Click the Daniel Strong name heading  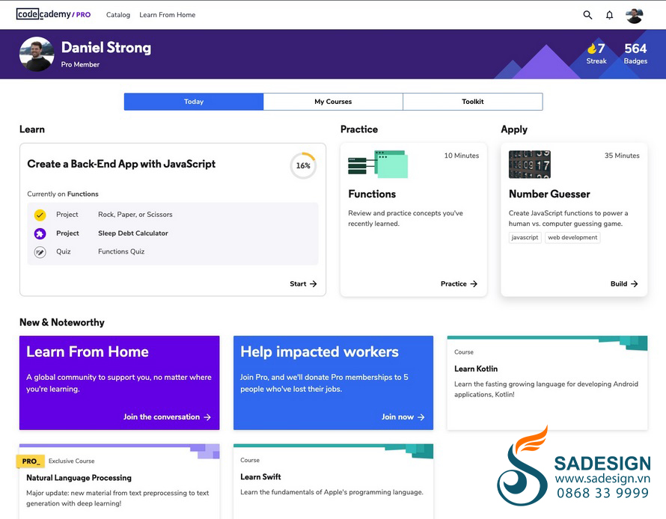106,48
